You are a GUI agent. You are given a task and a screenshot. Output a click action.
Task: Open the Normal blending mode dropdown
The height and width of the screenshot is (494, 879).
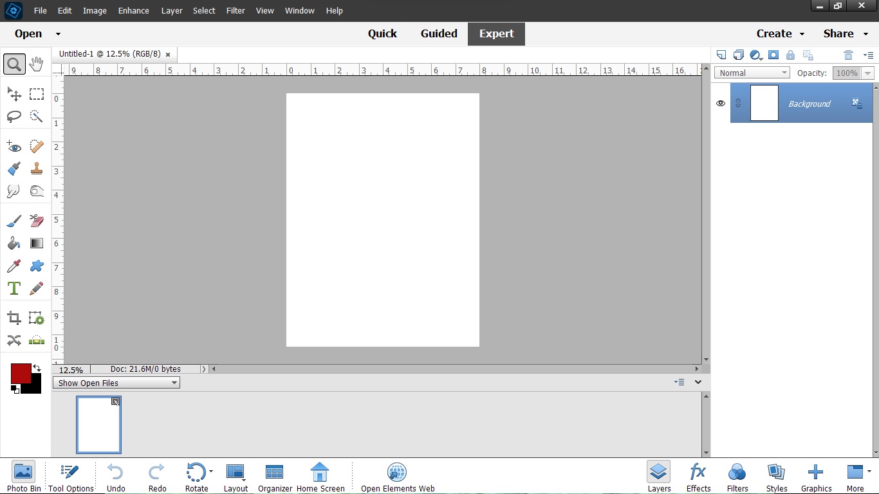(752, 73)
